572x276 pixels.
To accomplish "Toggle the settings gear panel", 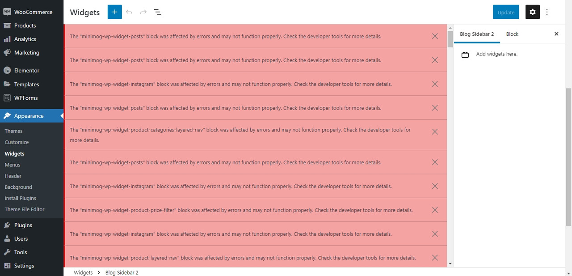I will point(532,12).
